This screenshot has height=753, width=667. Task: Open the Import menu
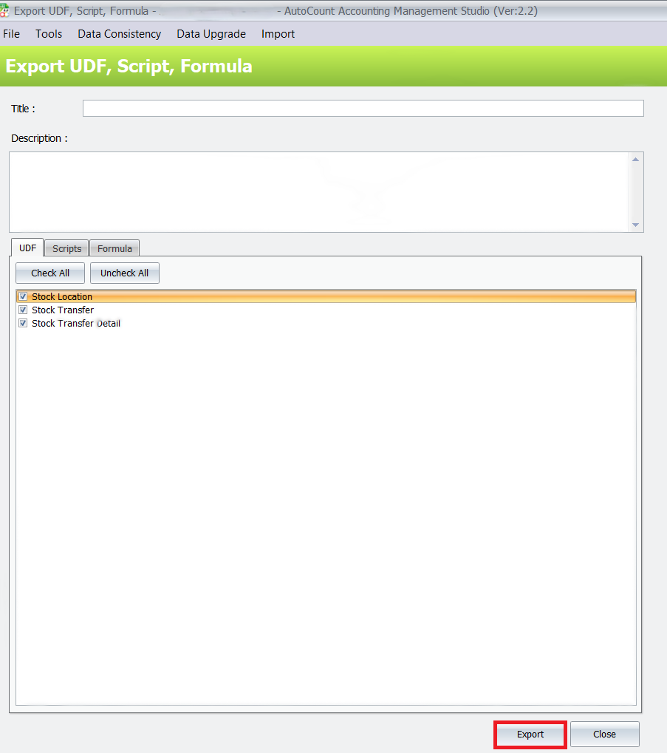277,34
